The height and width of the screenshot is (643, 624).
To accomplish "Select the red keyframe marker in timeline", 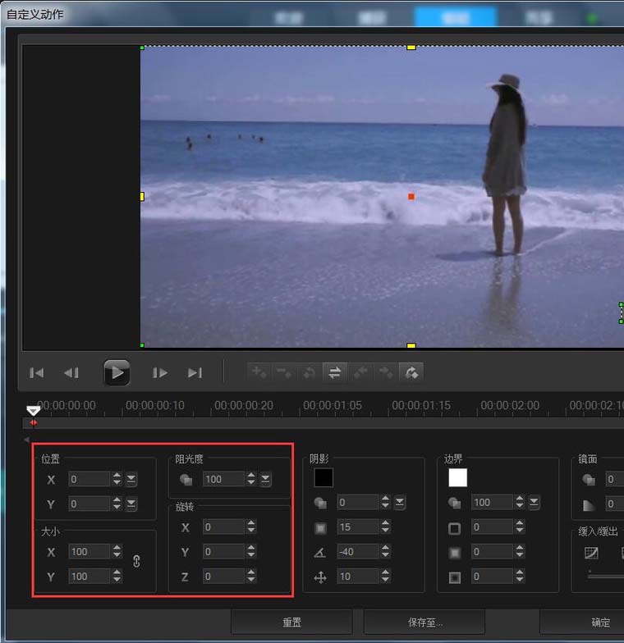I will [x=33, y=422].
